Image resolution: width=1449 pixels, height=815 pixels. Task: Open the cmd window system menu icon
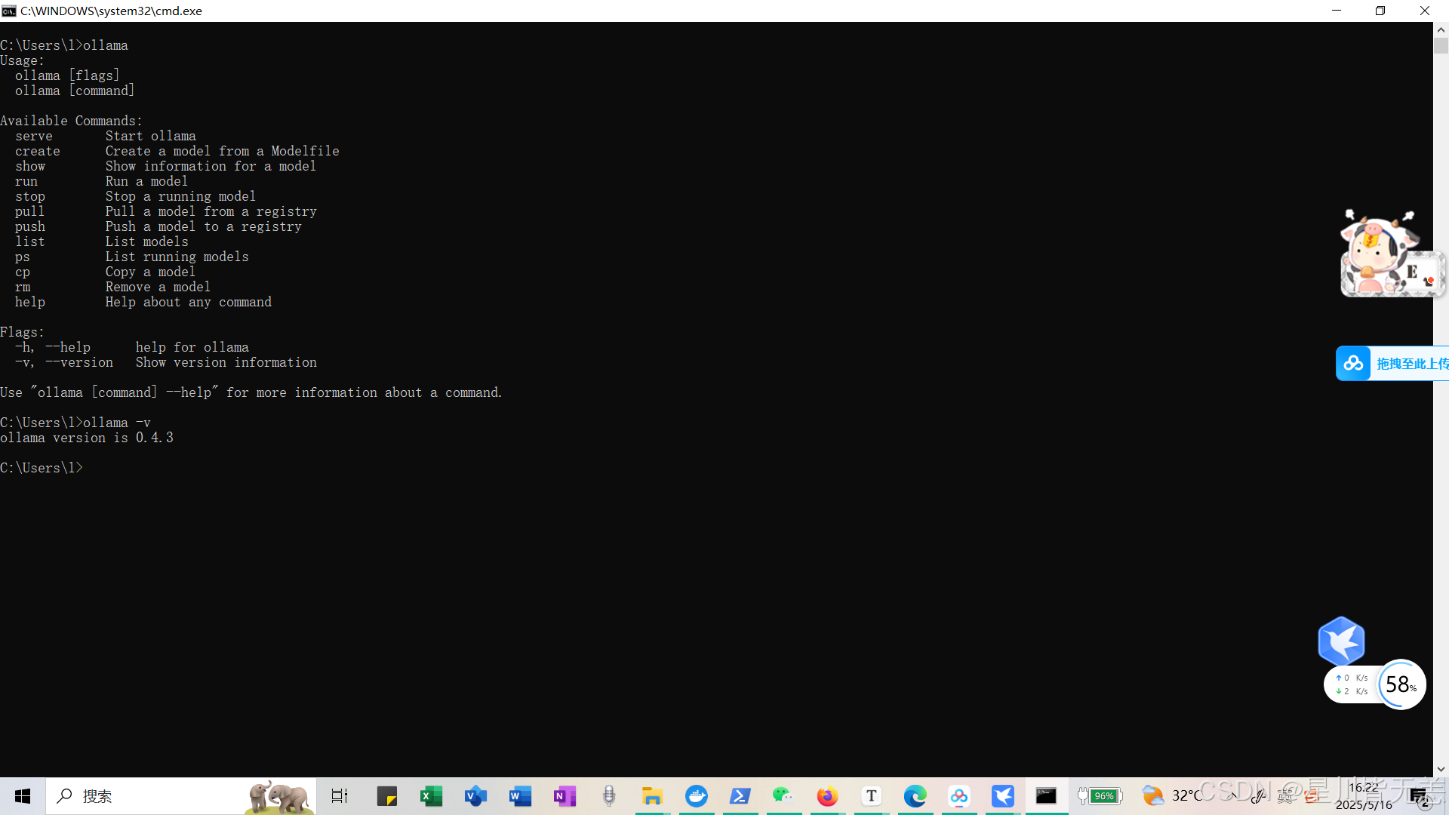9,11
